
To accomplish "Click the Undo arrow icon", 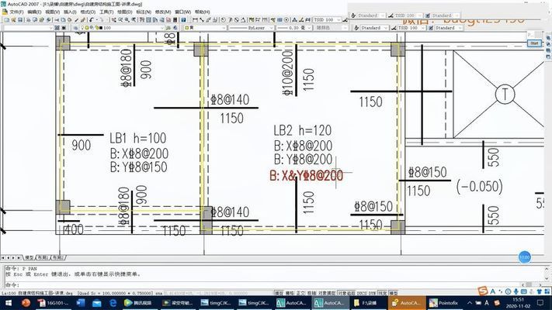I will 91,20.
